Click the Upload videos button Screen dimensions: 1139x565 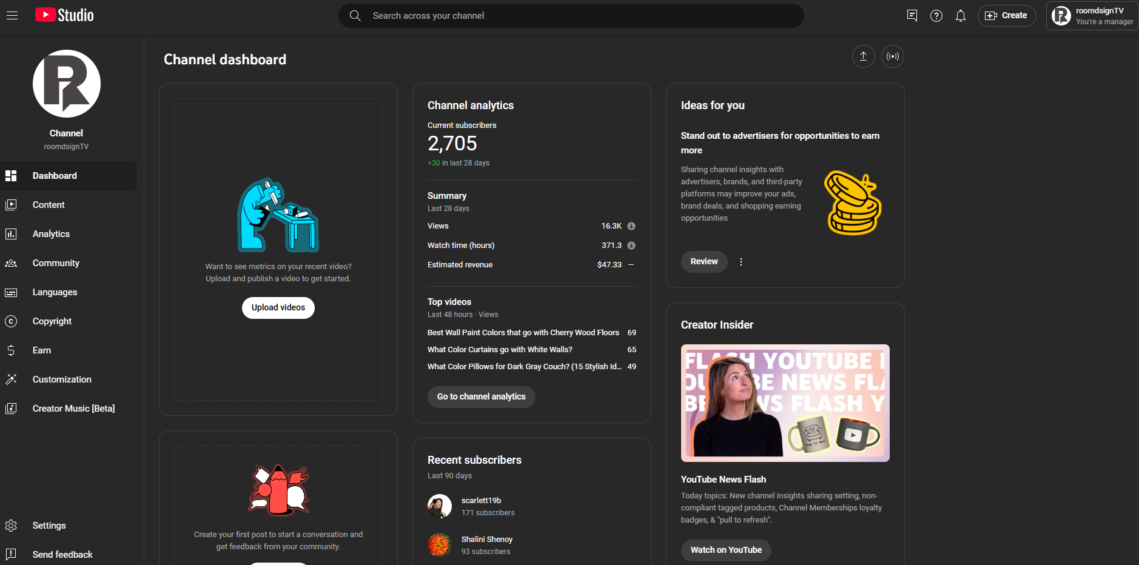pyautogui.click(x=278, y=308)
